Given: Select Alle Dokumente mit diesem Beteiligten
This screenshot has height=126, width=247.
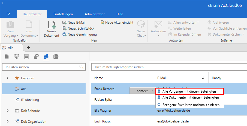Looking at the screenshot, I should 190,97.
